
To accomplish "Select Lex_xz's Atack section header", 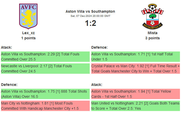I will [x=6, y=47].
